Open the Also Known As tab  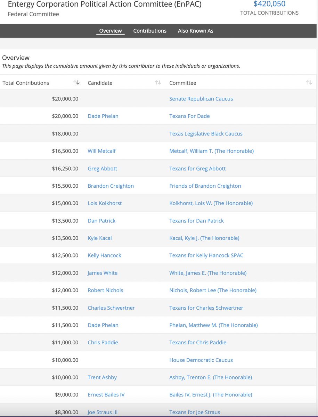pyautogui.click(x=196, y=31)
